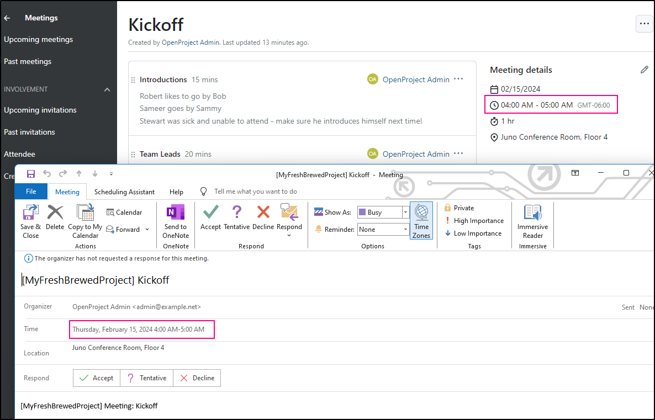Click the meeting time 04:00 AM - 05:00 AM

(537, 105)
